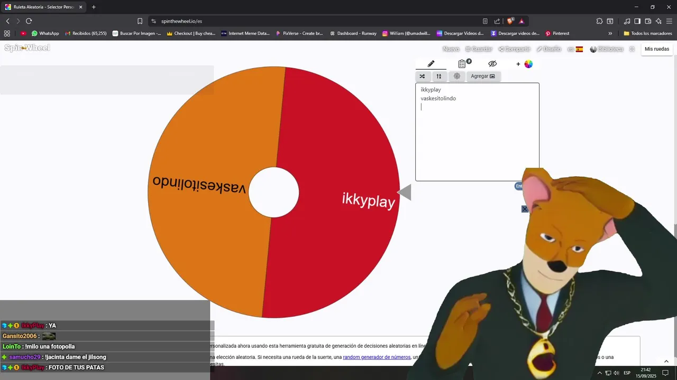The height and width of the screenshot is (380, 677).
Task: Select the Ruleta Aleatoria browser tab
Action: (x=43, y=7)
